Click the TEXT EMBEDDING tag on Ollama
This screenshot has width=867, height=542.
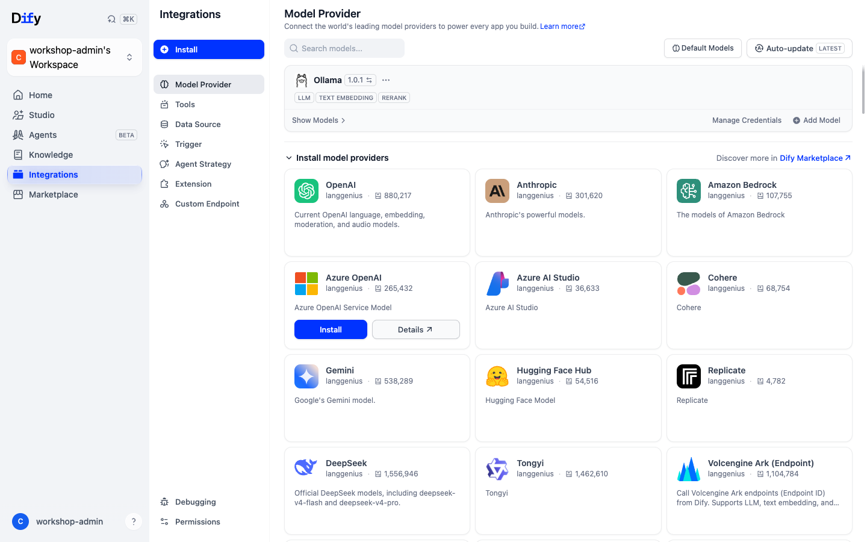click(346, 98)
